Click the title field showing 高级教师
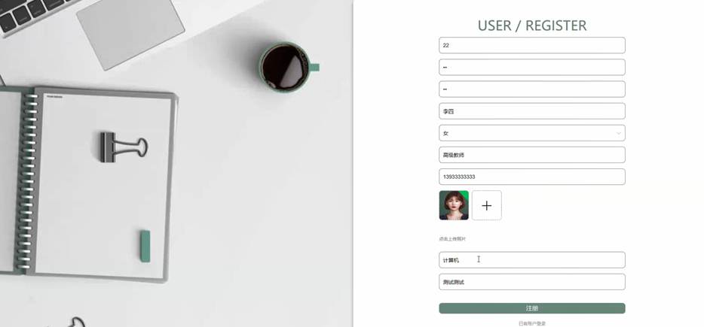Image resolution: width=704 pixels, height=327 pixels. click(532, 155)
